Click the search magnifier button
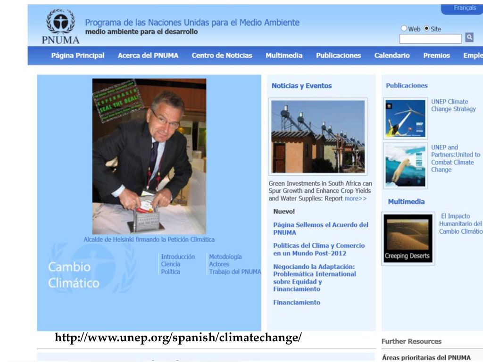483x362 pixels. [x=469, y=38]
